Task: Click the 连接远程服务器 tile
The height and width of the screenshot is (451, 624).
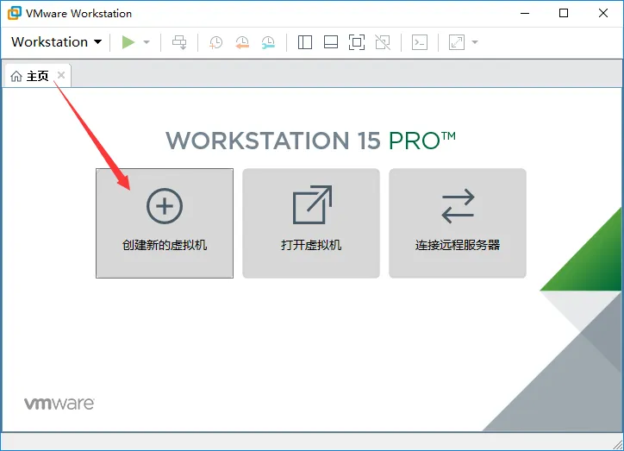Action: pos(458,223)
